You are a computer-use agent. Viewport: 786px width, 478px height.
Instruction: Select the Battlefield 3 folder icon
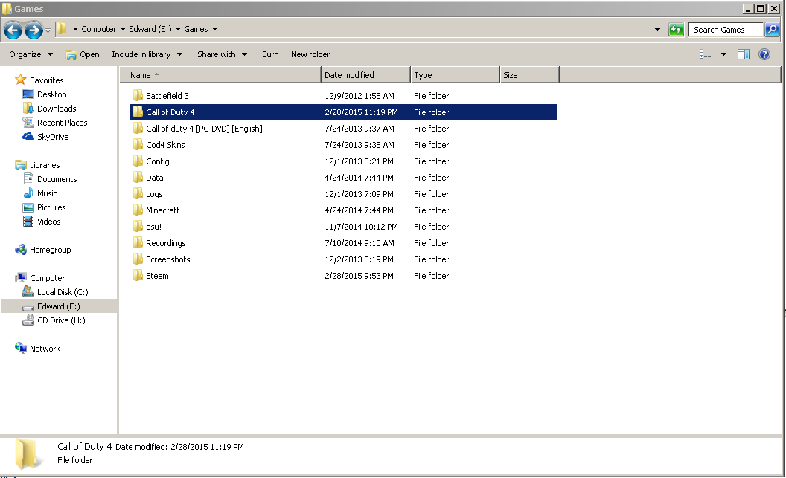pos(138,95)
